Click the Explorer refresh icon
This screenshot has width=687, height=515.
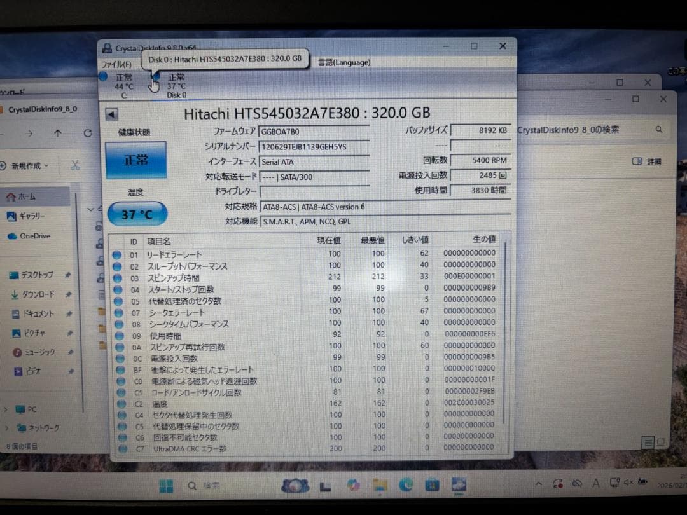click(88, 133)
